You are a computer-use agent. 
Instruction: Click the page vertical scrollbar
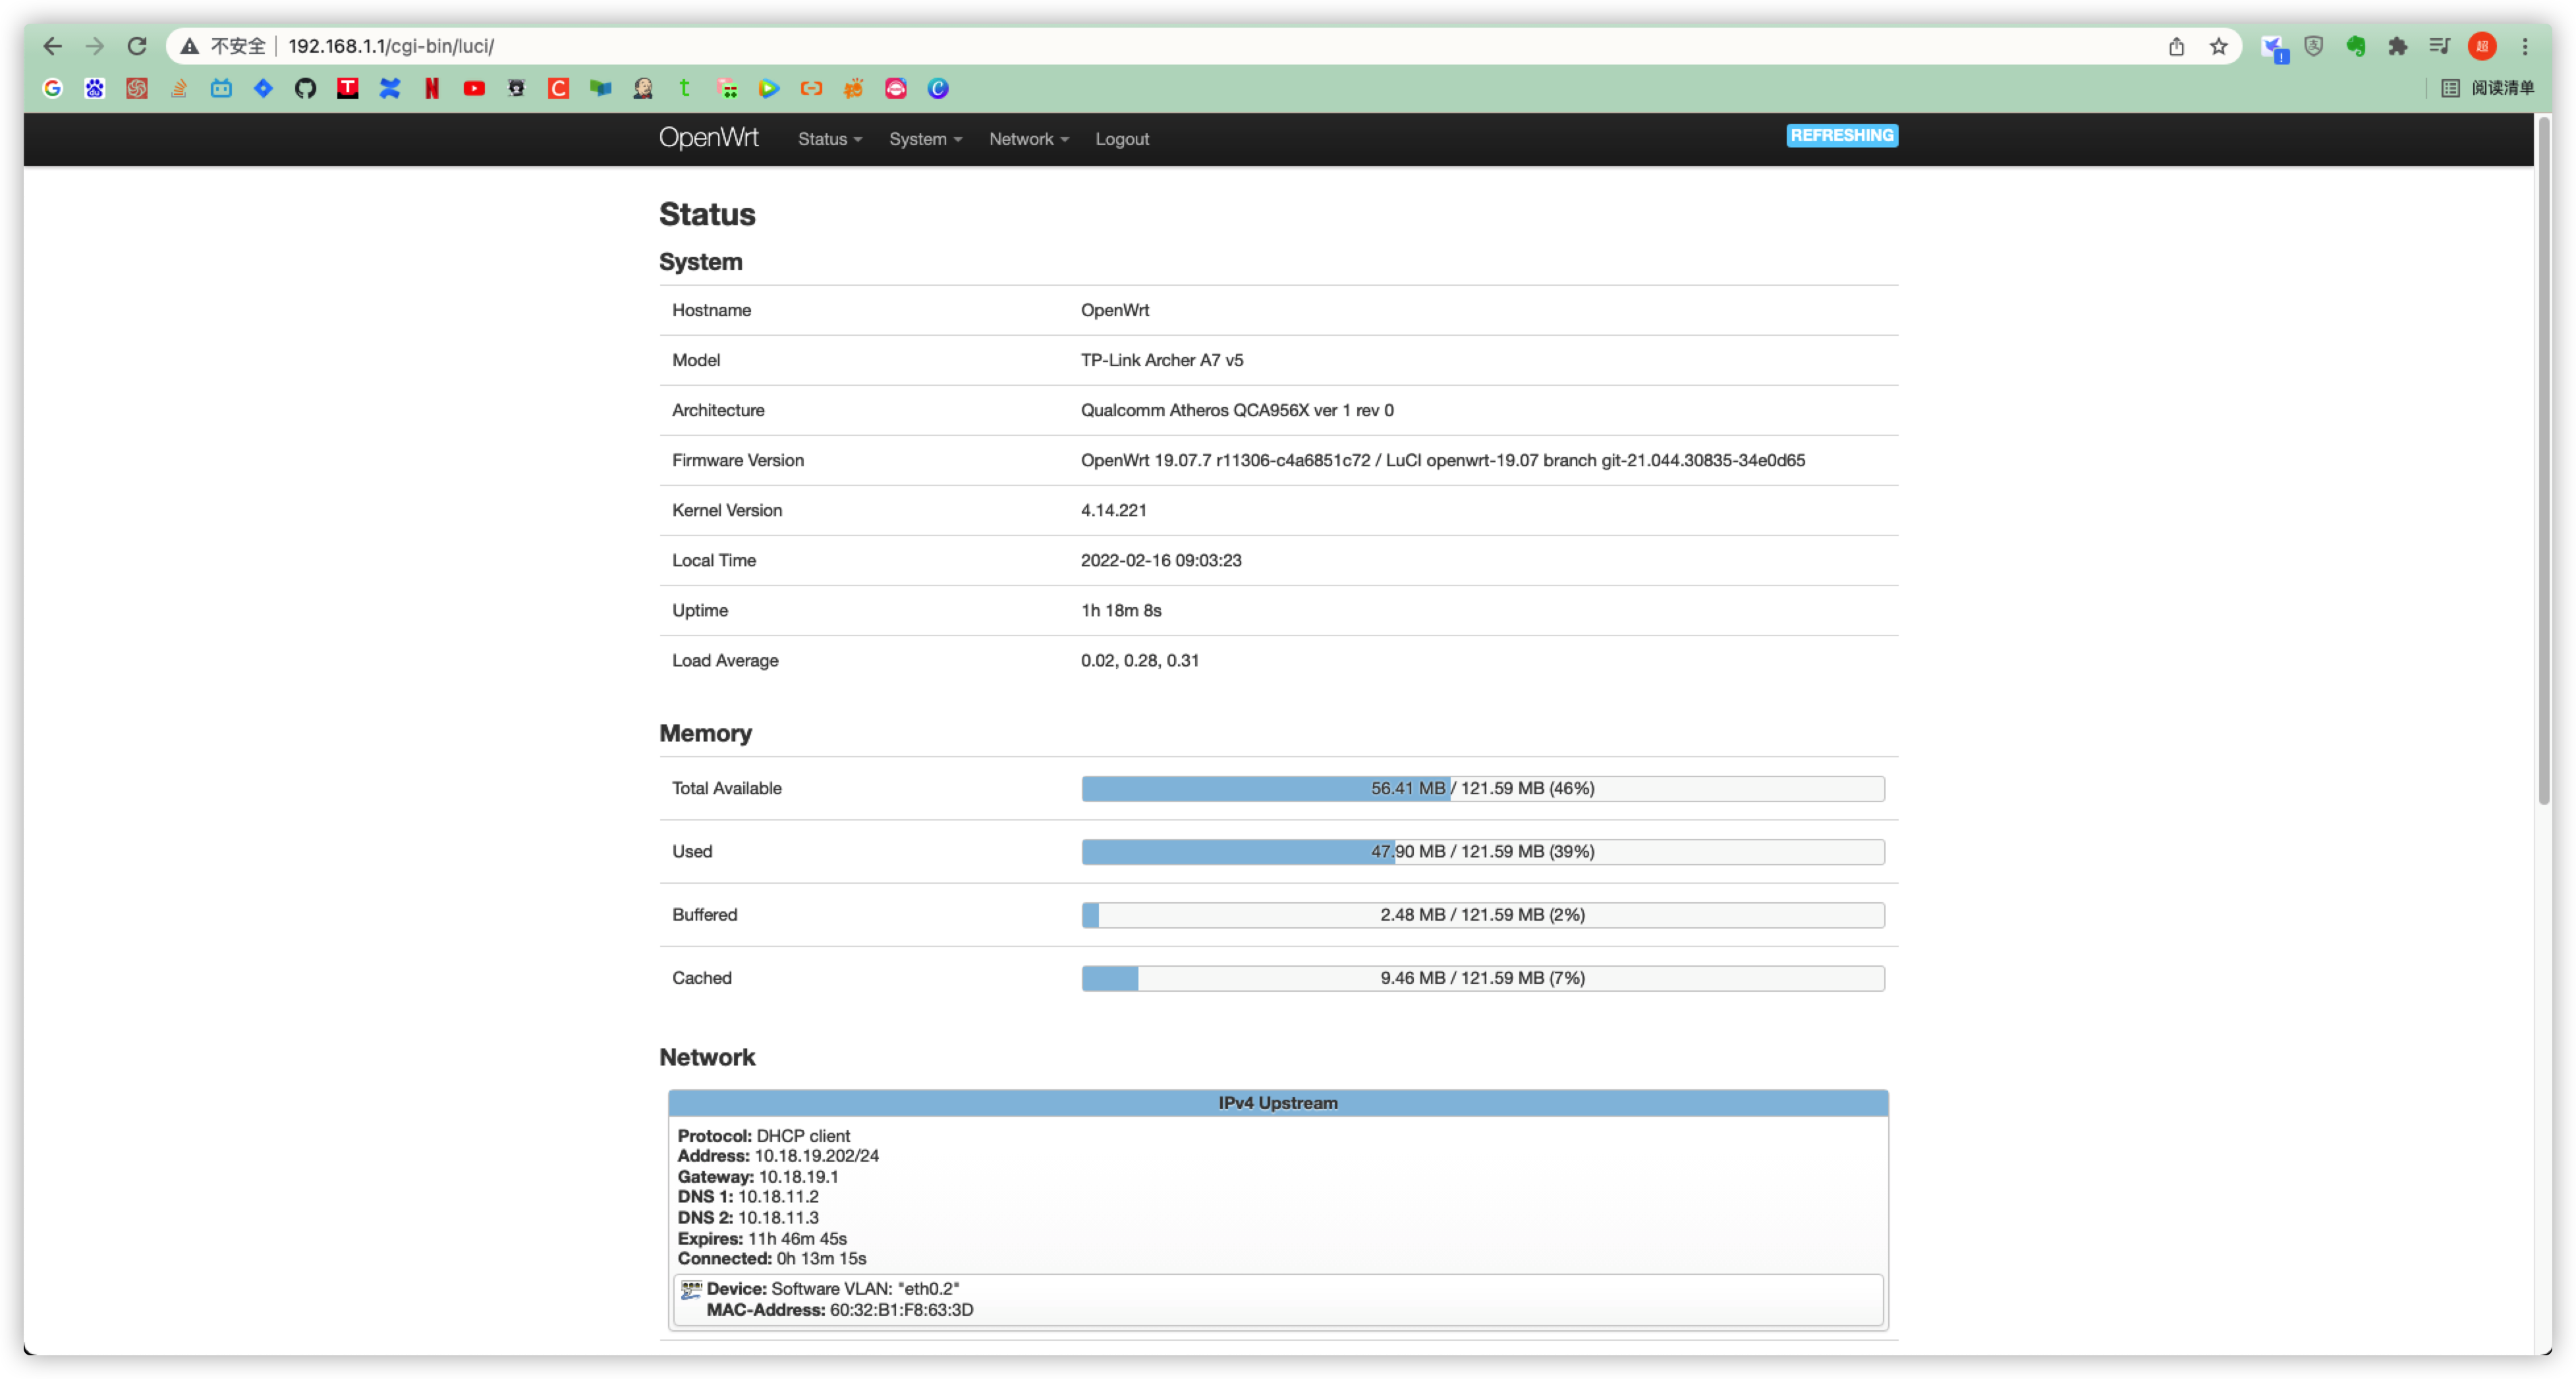tap(2544, 460)
